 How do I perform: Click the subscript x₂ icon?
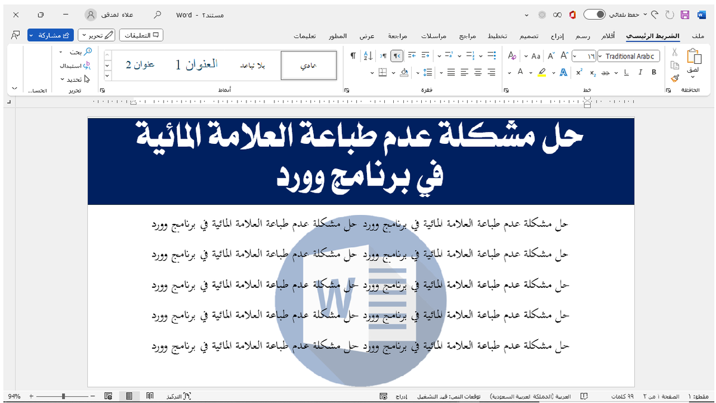coord(592,72)
